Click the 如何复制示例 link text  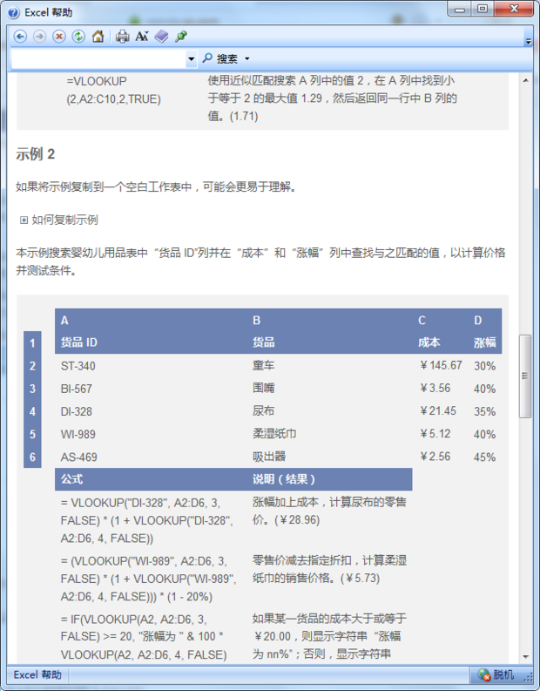pyautogui.click(x=64, y=220)
